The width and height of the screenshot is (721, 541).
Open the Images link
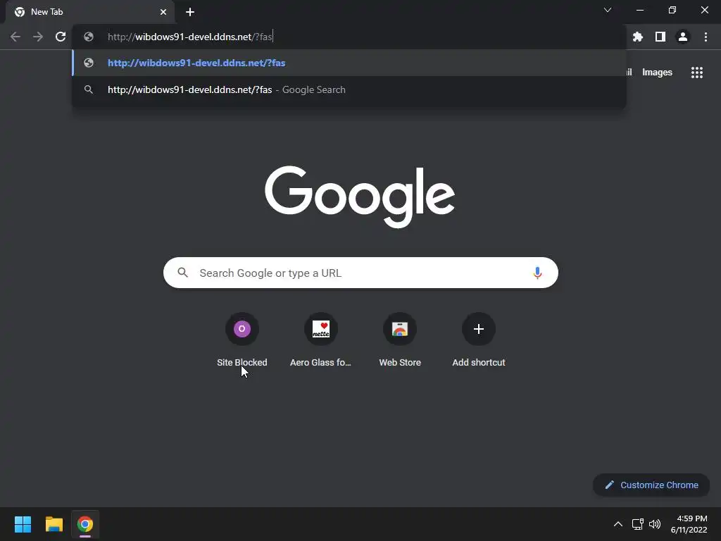[657, 73]
